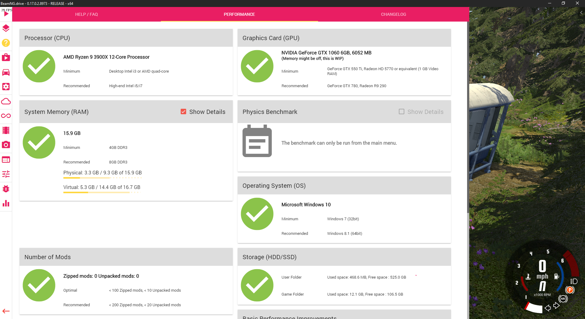Click the 'High-end Intel i5/i7' recommendation text

(126, 86)
